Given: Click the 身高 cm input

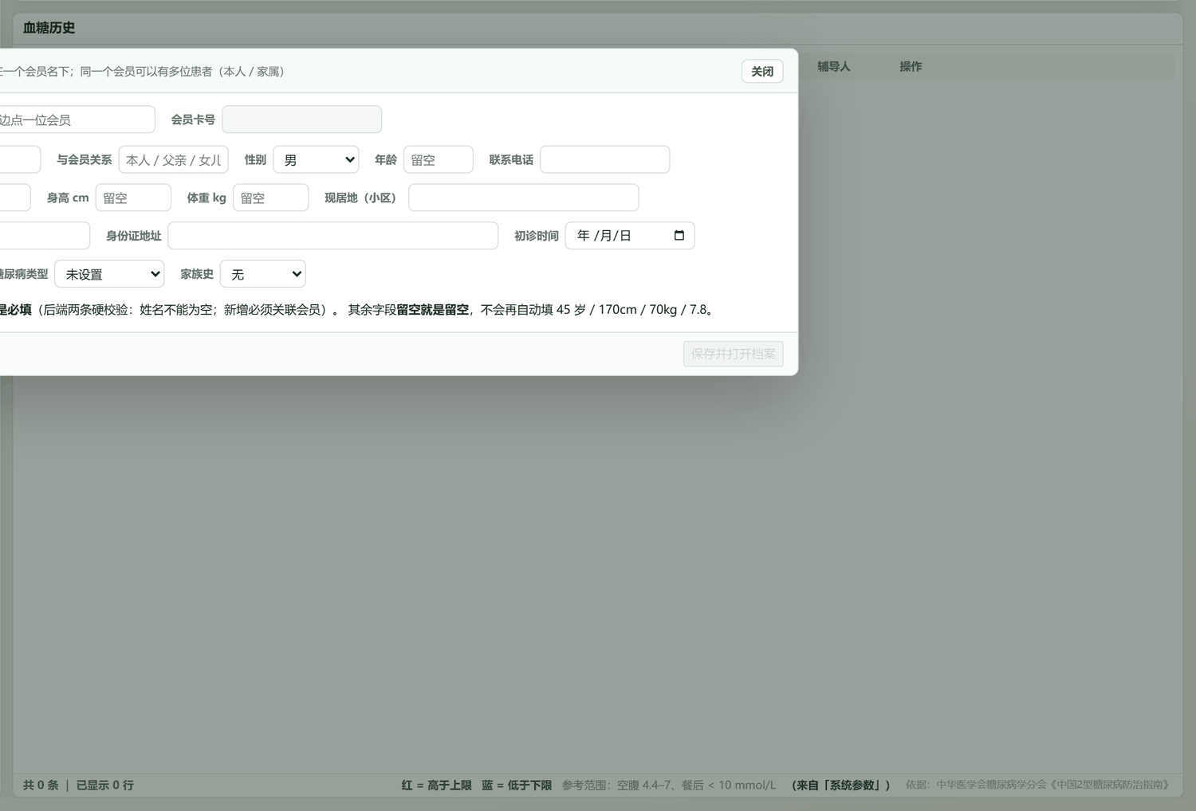Looking at the screenshot, I should click(133, 198).
